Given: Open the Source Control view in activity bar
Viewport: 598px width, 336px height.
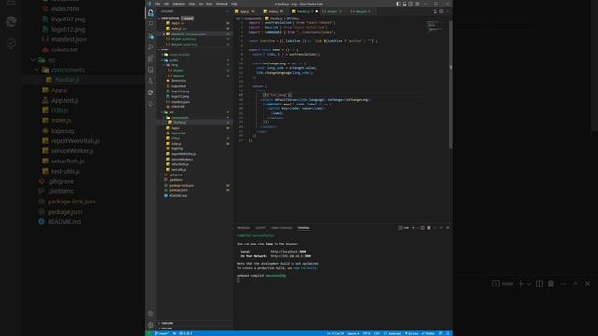Looking at the screenshot, I should point(150,35).
